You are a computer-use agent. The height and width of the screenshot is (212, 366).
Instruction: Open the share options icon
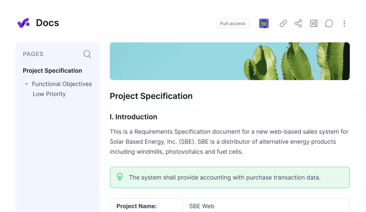pos(298,23)
